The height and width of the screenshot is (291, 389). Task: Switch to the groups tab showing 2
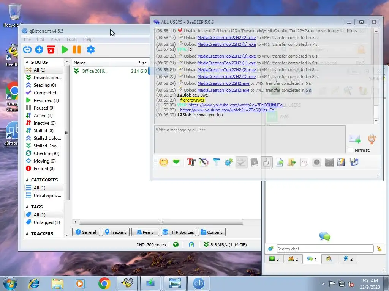pyautogui.click(x=293, y=259)
